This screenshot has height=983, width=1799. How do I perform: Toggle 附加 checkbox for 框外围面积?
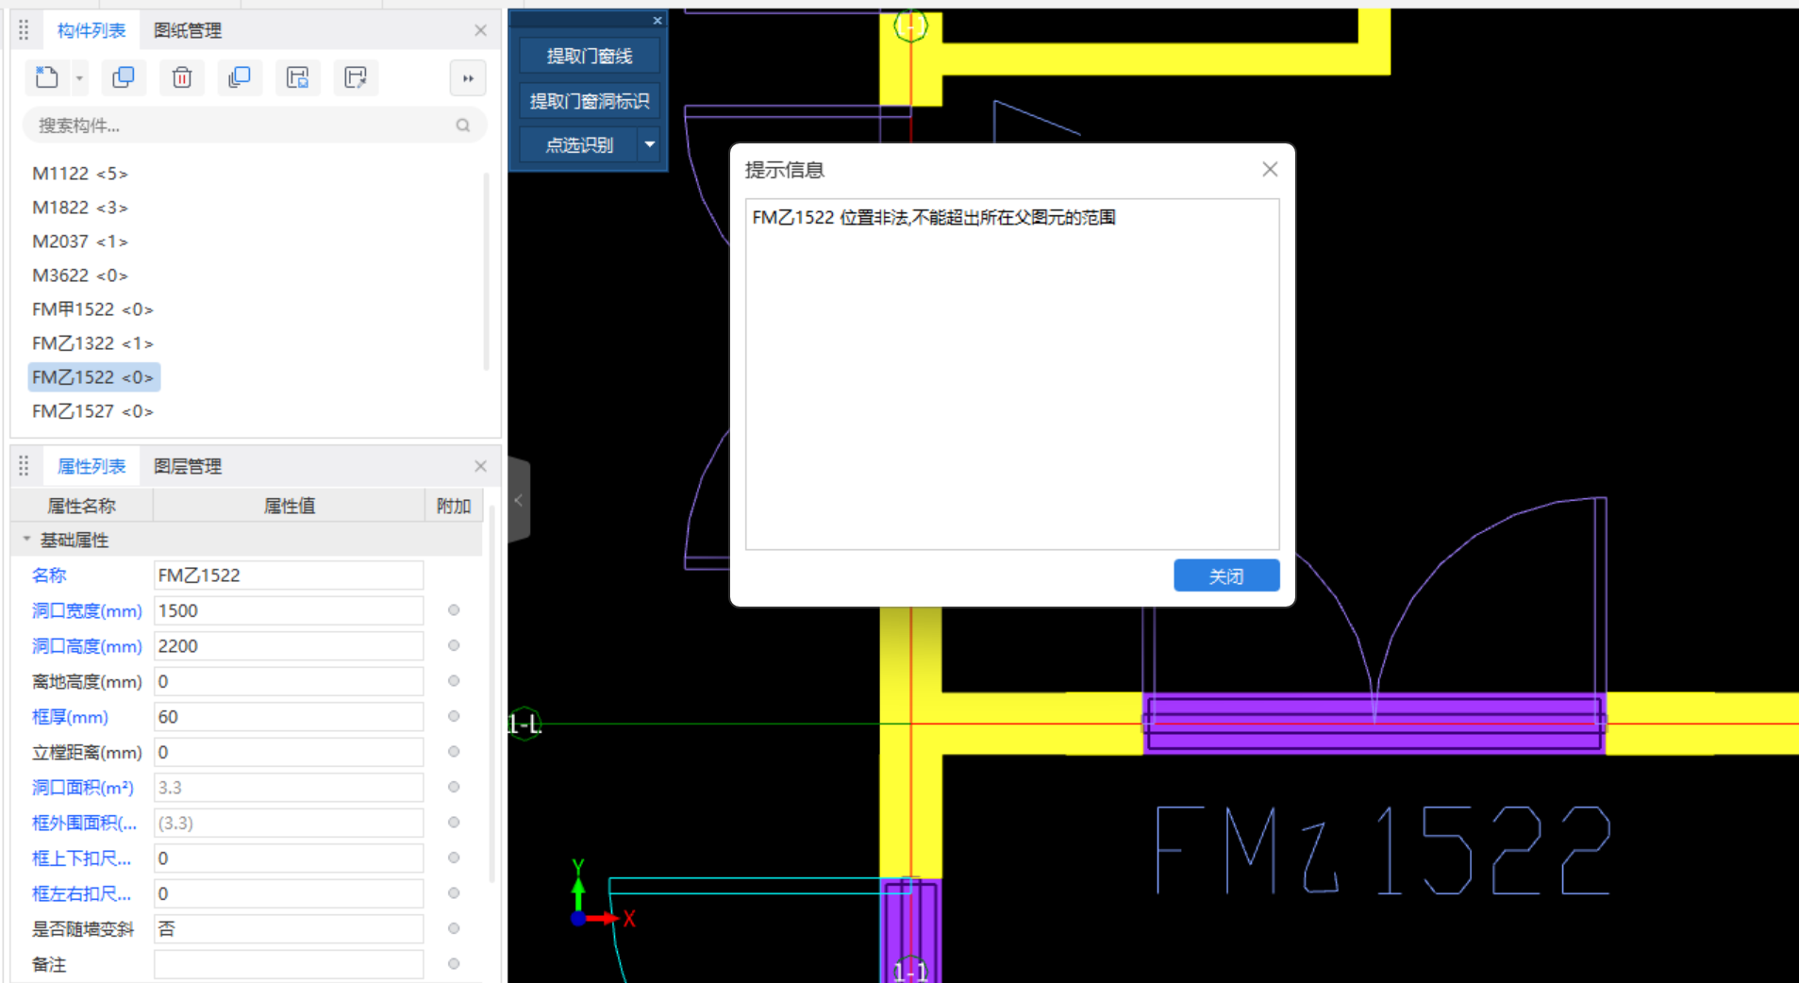[454, 823]
